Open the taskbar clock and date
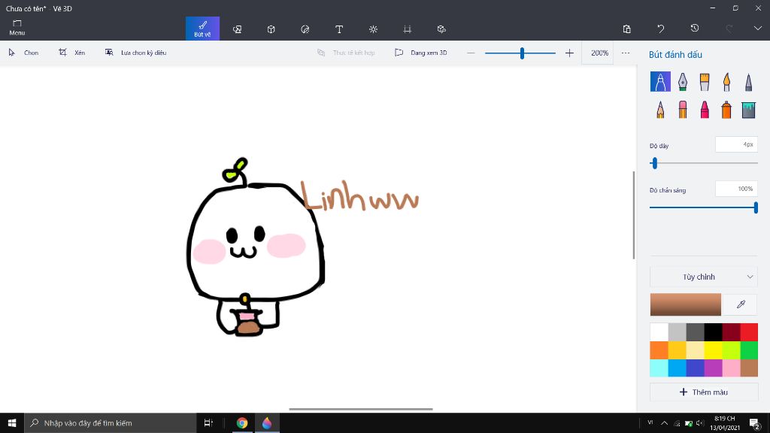 point(725,422)
